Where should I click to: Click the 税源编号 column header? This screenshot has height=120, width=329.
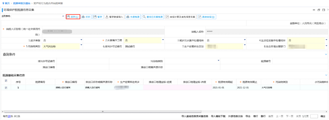(x=40, y=82)
